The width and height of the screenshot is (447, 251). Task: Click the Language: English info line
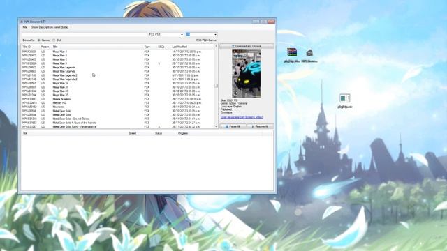click(231, 107)
